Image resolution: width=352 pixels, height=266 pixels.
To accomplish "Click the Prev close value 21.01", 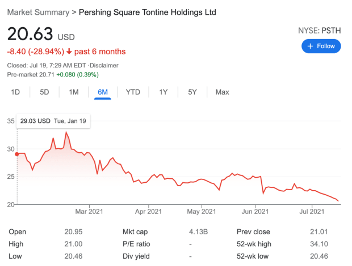I will pos(319,232).
